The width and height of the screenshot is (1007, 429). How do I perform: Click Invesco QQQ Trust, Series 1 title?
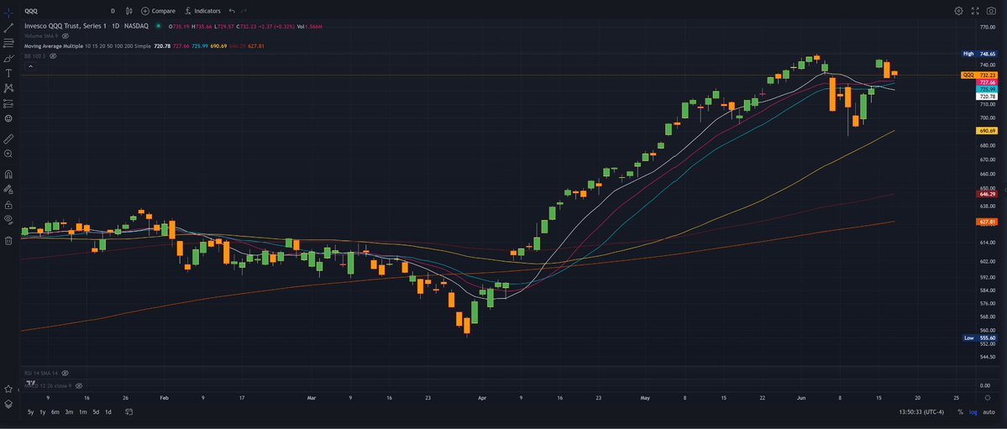pyautogui.click(x=67, y=26)
